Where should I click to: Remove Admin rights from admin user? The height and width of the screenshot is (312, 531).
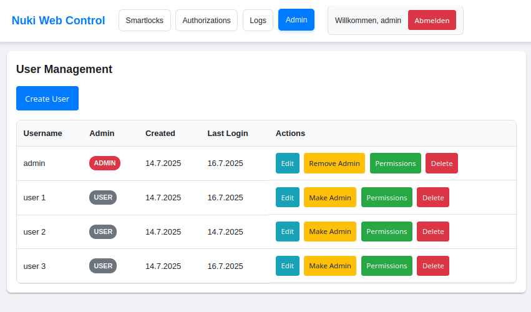pos(334,163)
